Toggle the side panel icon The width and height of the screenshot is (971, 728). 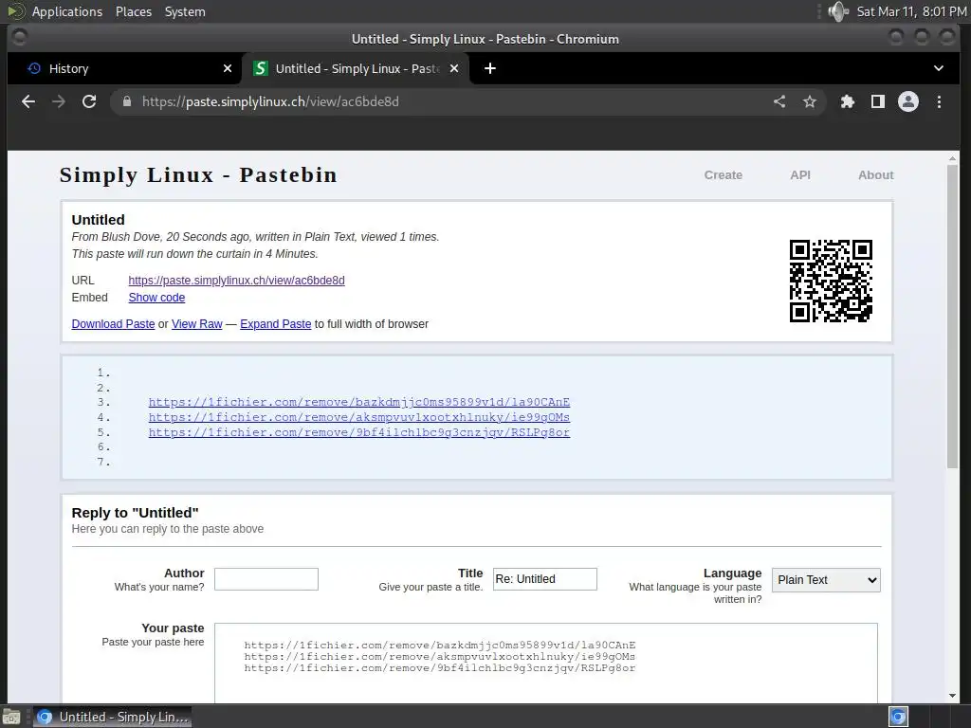[877, 101]
